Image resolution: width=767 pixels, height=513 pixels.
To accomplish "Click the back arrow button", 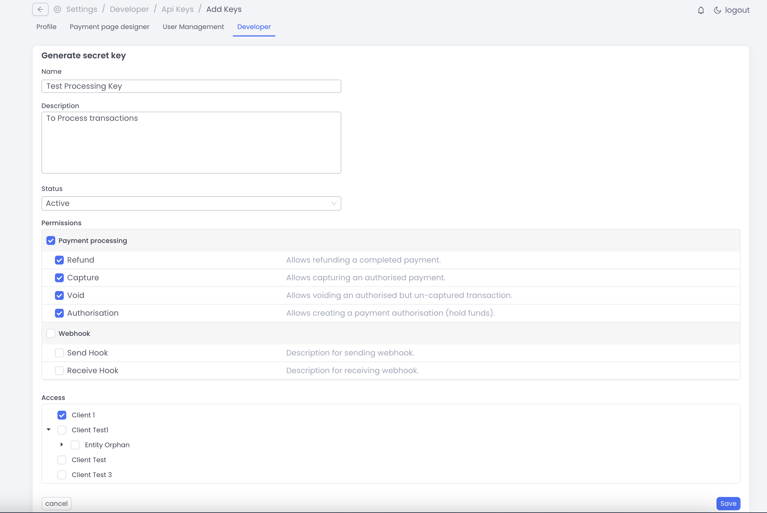I will click(x=40, y=9).
